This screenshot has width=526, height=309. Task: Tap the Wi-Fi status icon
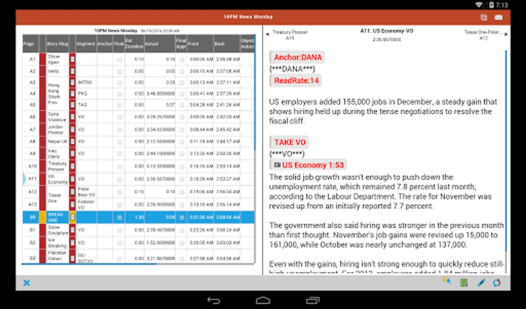pyautogui.click(x=479, y=5)
